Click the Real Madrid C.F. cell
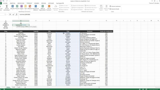Viewport: 160px width, 90px height. pyautogui.click(x=90, y=36)
